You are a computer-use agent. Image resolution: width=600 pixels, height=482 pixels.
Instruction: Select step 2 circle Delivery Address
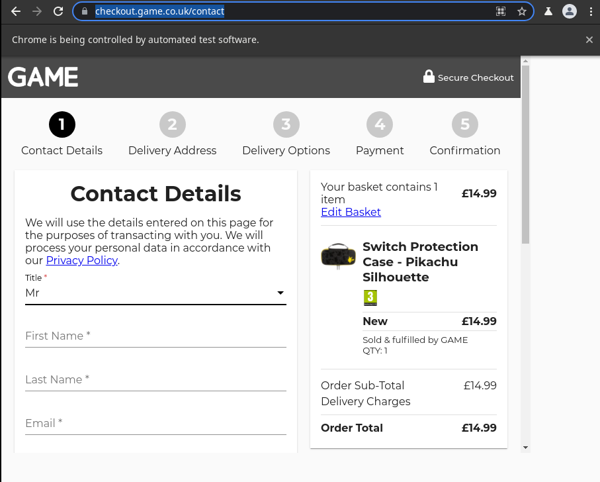tap(173, 124)
